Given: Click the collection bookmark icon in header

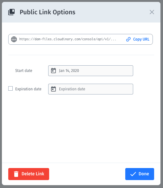Looking at the screenshot, I should (x=11, y=12).
